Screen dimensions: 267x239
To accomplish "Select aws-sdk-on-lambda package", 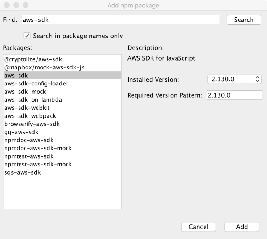I will [x=62, y=100].
